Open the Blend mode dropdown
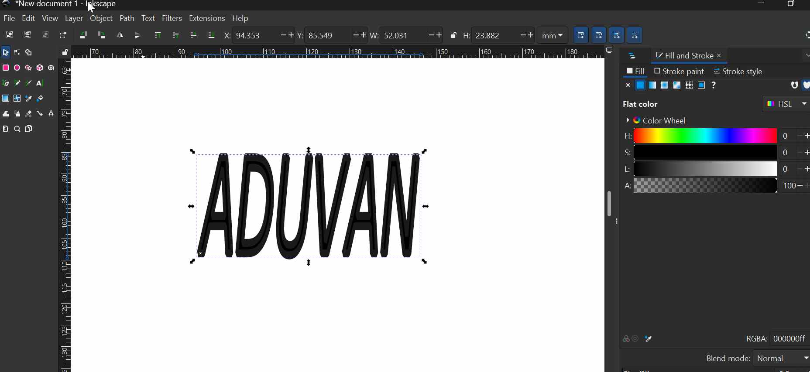 pyautogui.click(x=782, y=358)
